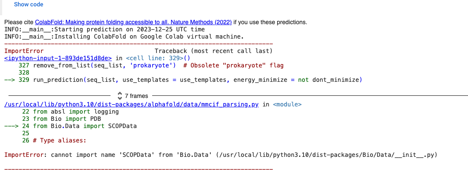
Task: Click the arrow marker pointing at line 329
Action: [x=9, y=80]
